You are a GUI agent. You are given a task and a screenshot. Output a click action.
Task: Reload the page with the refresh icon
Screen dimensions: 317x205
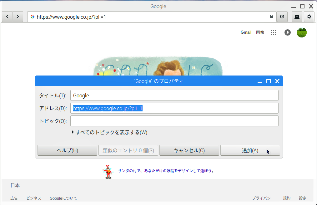pos(282,17)
